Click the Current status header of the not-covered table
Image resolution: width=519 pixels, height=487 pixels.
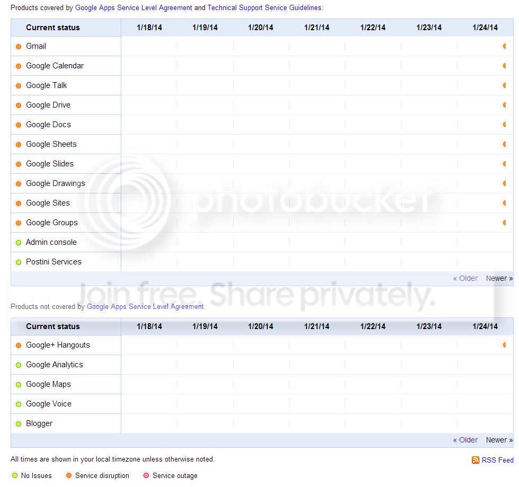[53, 326]
